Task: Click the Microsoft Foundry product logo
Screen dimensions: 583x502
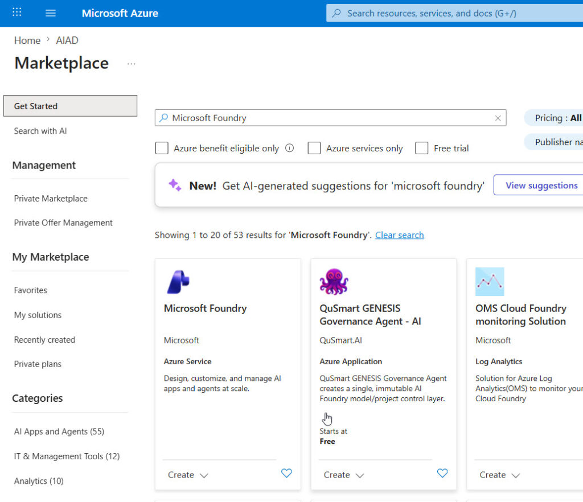Action: (178, 282)
